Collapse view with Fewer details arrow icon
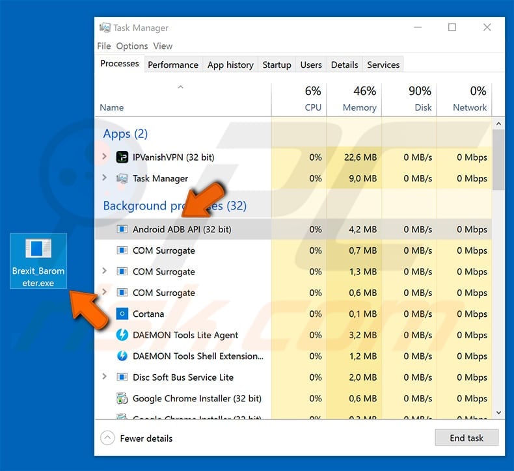The height and width of the screenshot is (471, 514). pyautogui.click(x=107, y=438)
